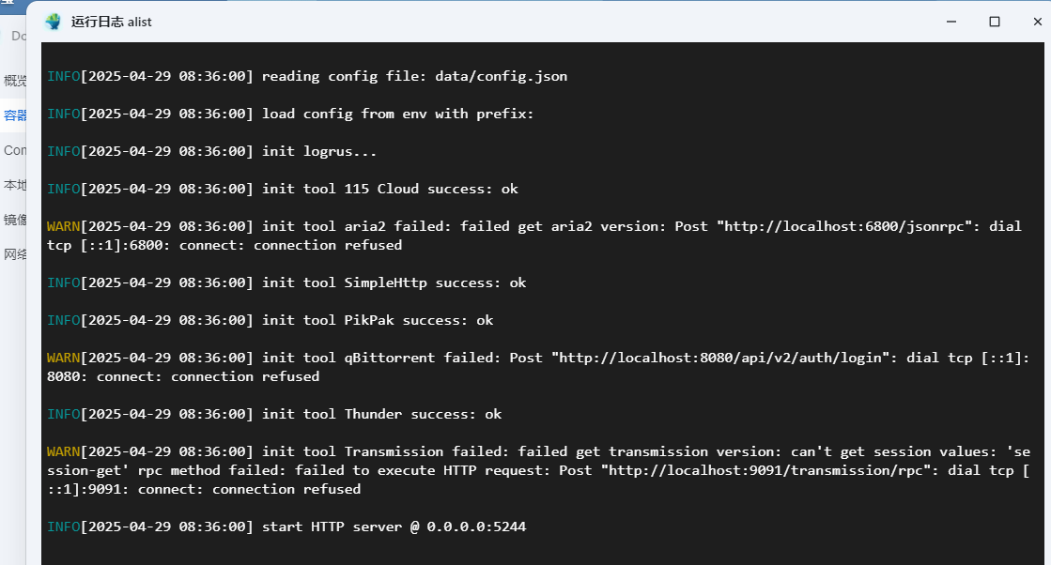Maximize the 运行日志 alist log window

pyautogui.click(x=995, y=22)
